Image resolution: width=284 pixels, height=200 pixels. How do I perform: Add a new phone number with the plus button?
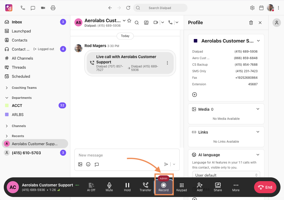195,95
